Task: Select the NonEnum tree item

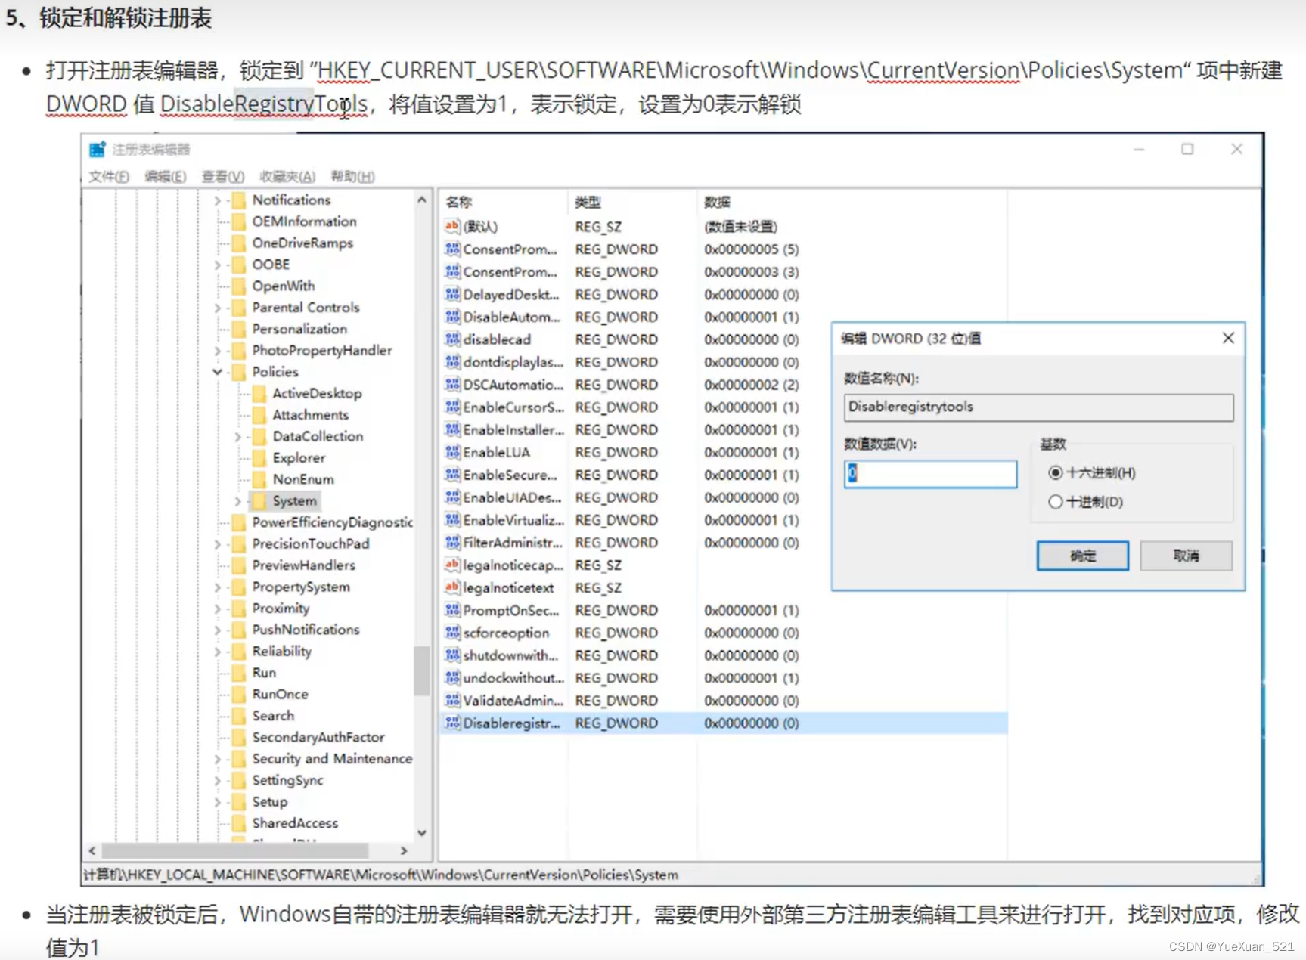Action: point(302,479)
